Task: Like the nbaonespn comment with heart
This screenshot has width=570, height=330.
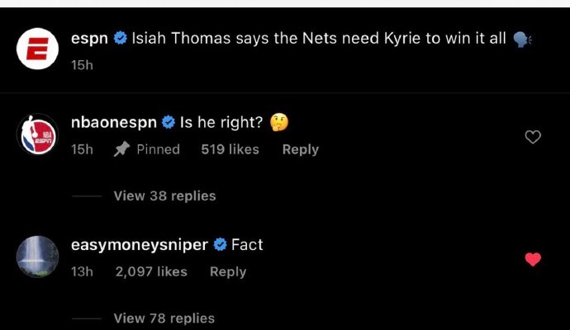Action: (x=533, y=137)
